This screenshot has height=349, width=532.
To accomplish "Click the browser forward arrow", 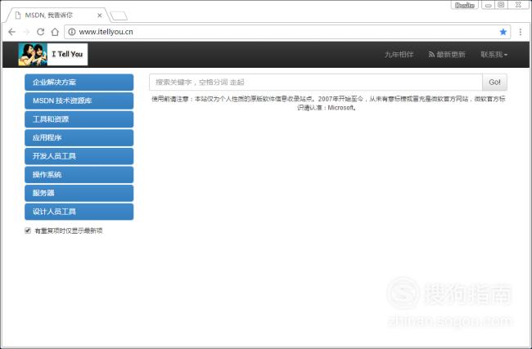I will pos(26,32).
